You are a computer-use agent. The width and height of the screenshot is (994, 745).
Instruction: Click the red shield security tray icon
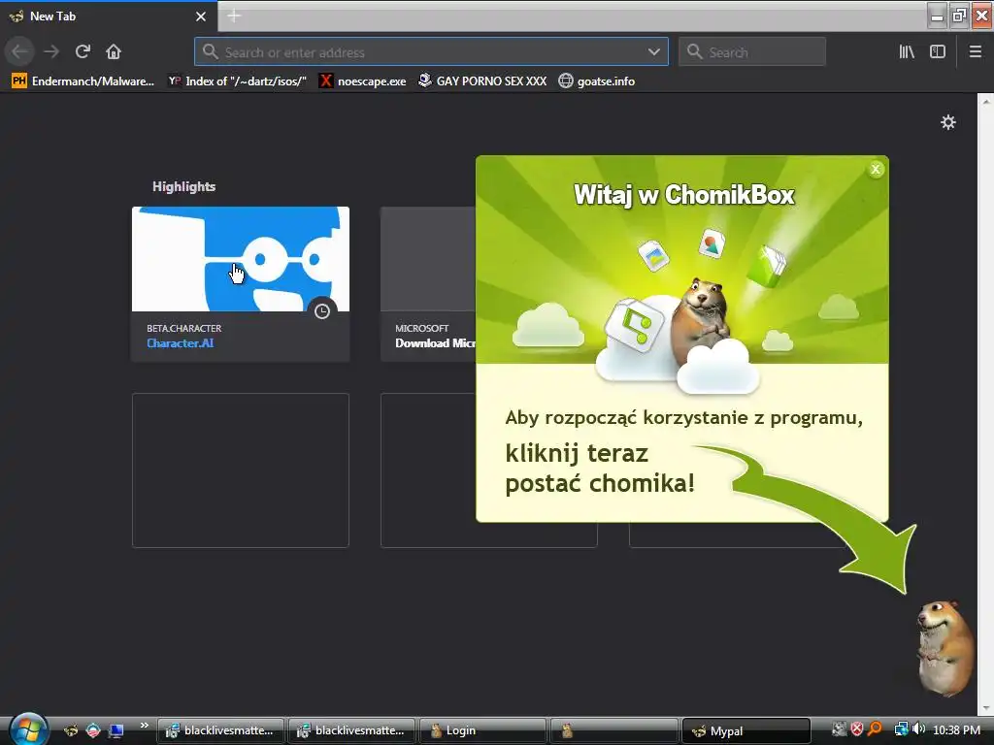(856, 729)
